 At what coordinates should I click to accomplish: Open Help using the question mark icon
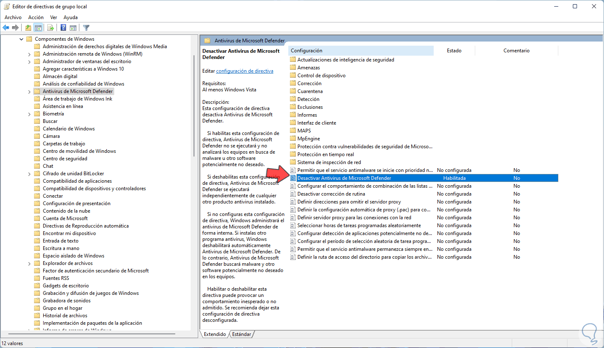(63, 28)
